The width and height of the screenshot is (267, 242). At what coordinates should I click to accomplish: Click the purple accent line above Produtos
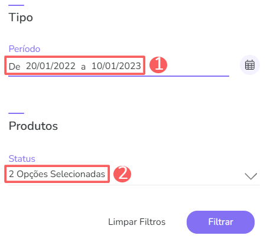tap(16, 113)
